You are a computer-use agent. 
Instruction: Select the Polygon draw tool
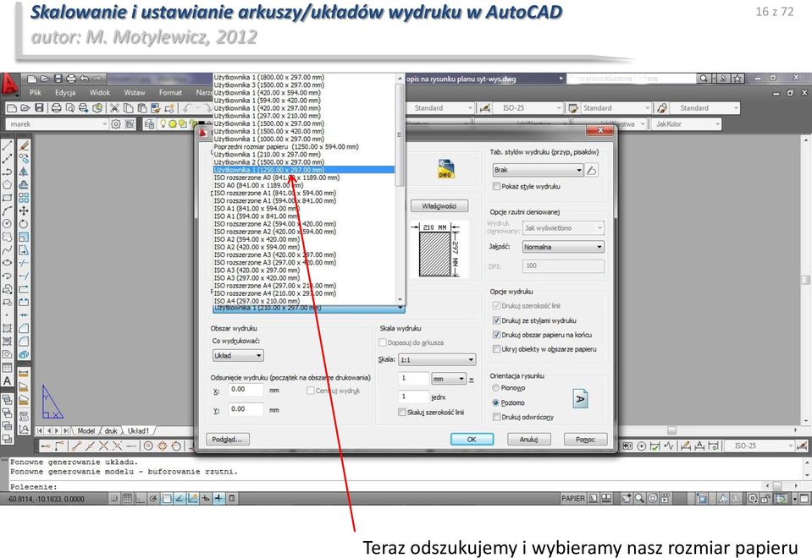tap(8, 184)
